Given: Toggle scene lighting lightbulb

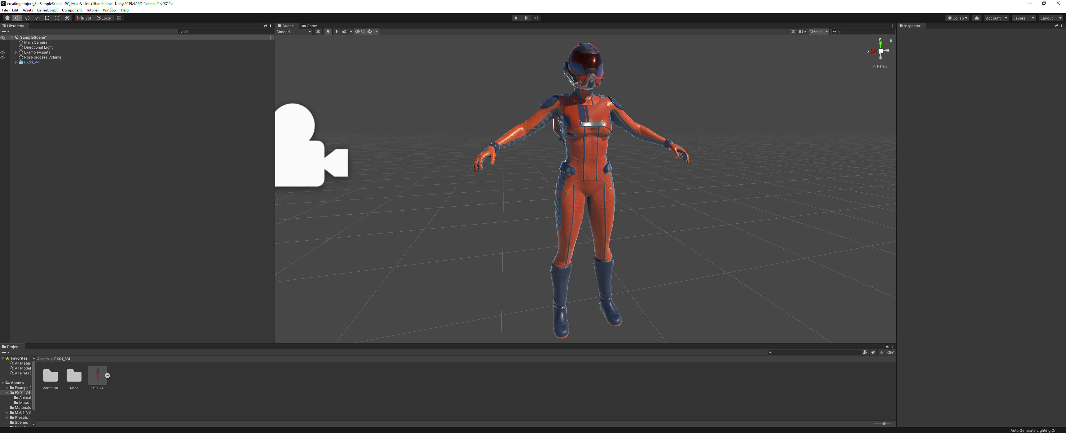Looking at the screenshot, I should pyautogui.click(x=328, y=32).
